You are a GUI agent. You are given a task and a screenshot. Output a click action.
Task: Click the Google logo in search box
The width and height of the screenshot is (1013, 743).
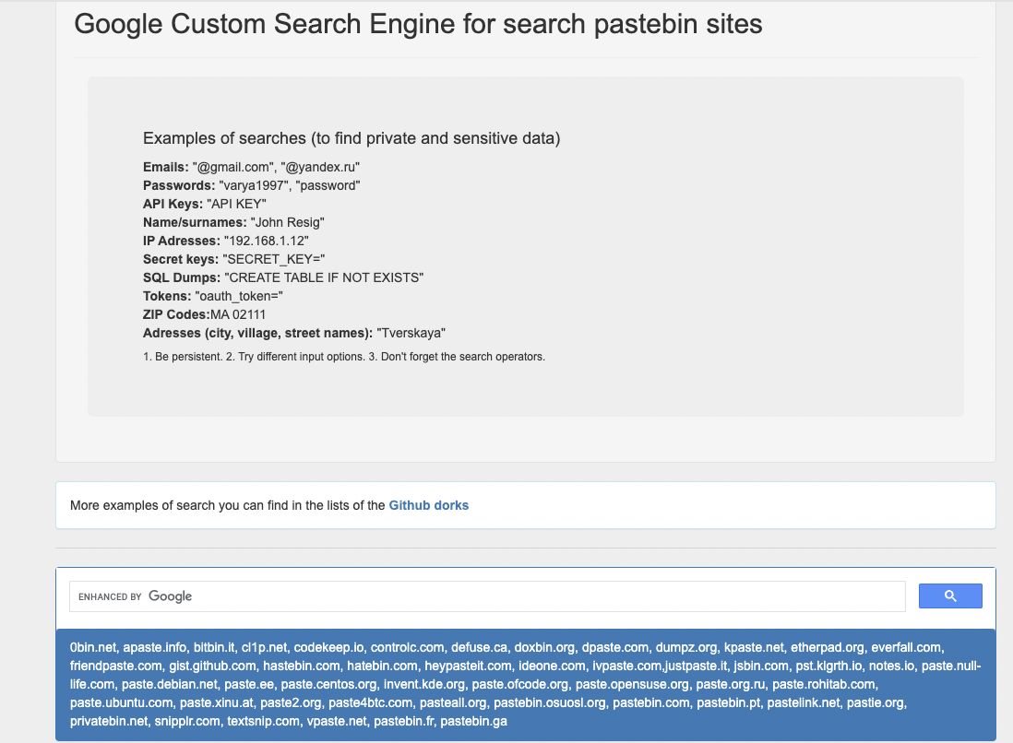click(x=170, y=596)
